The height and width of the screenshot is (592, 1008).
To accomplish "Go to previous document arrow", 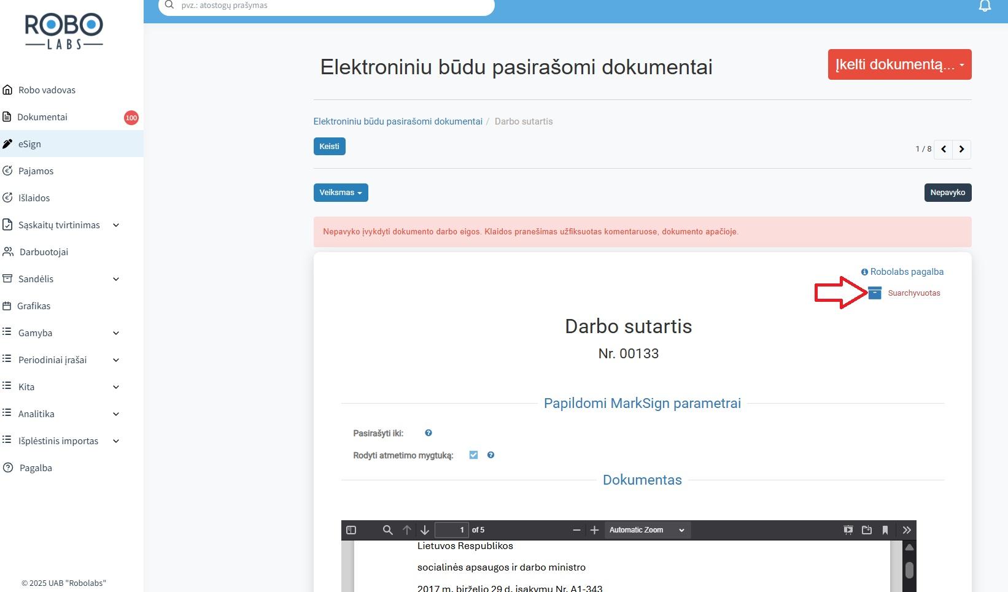I will [944, 149].
